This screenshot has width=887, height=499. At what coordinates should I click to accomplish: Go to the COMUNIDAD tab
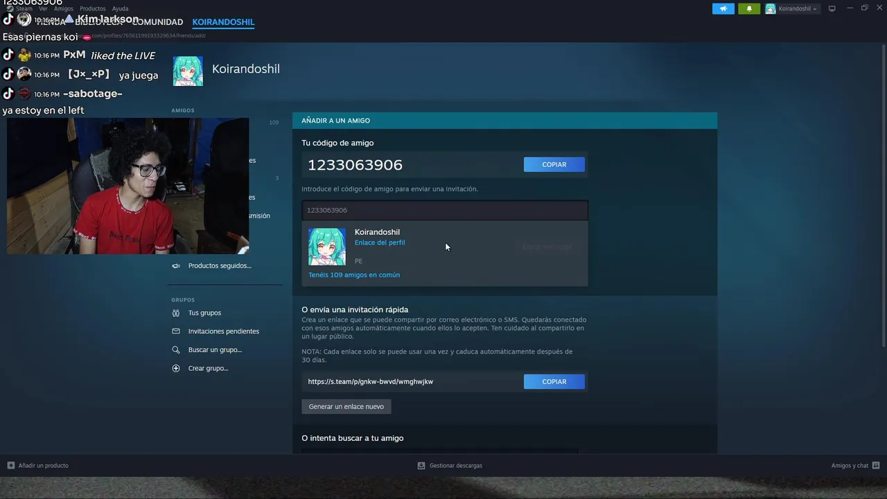coord(157,22)
